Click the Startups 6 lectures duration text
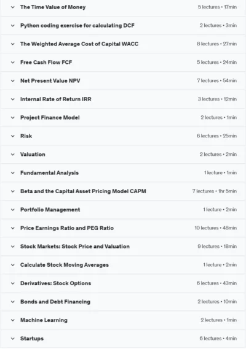 tap(218, 339)
